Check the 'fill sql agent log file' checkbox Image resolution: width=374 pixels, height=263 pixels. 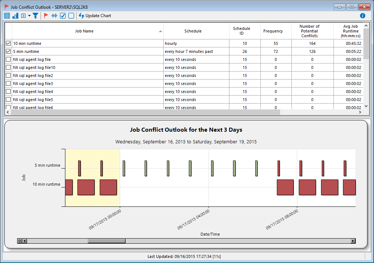8,59
